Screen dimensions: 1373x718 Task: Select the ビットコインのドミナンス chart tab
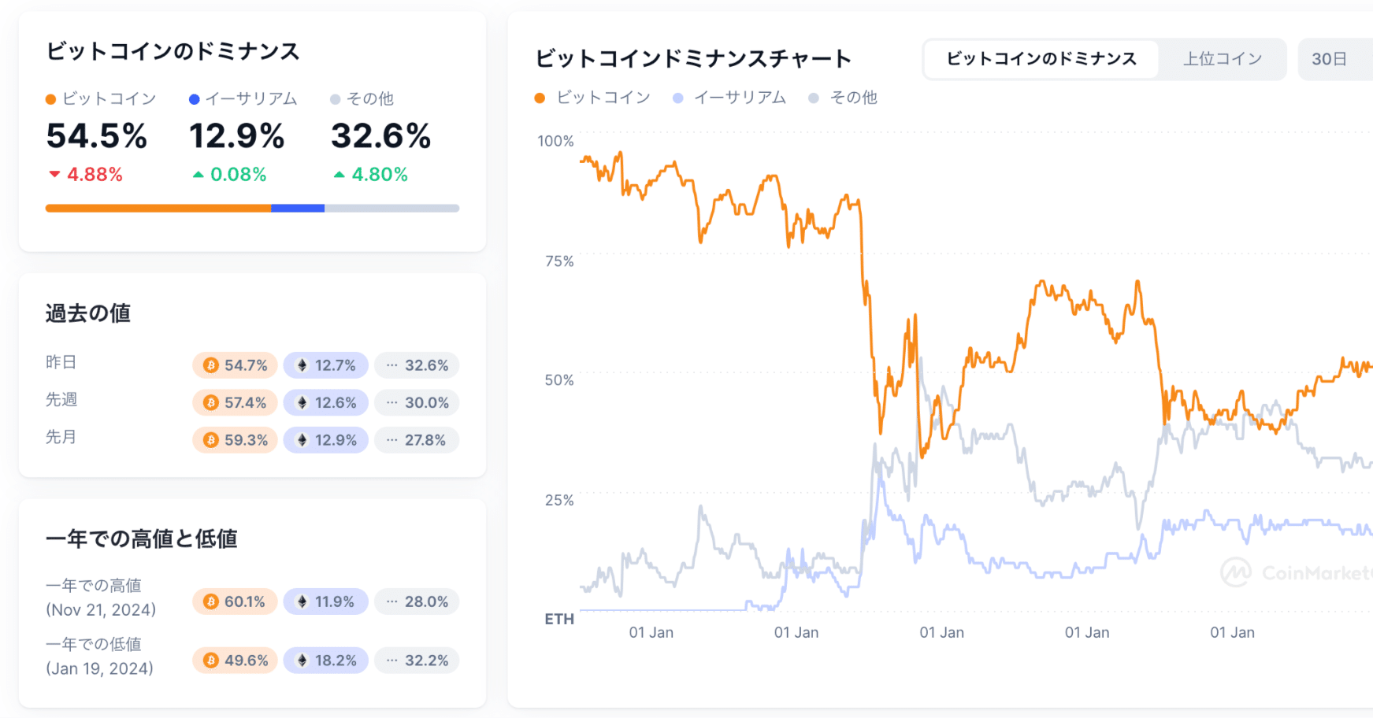tap(1040, 59)
